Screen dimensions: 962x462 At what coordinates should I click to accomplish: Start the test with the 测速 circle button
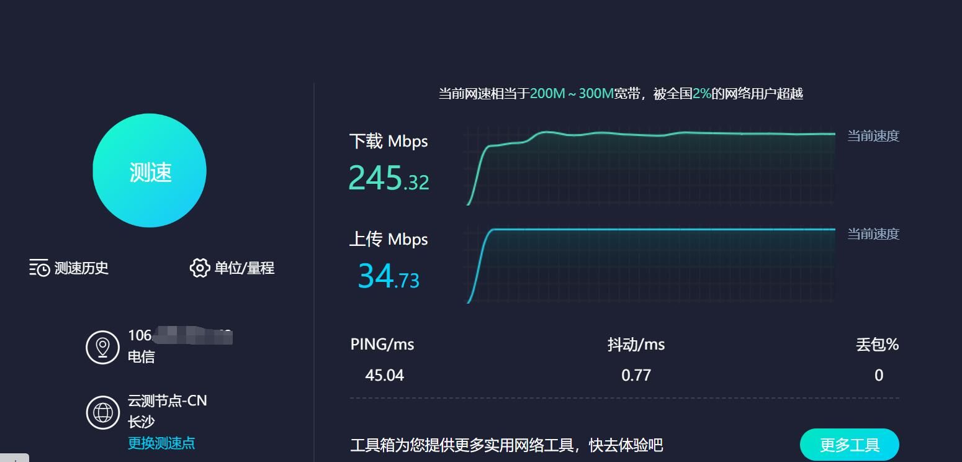(150, 171)
